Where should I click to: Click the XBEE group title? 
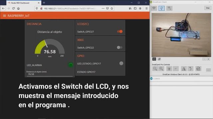click(81, 40)
